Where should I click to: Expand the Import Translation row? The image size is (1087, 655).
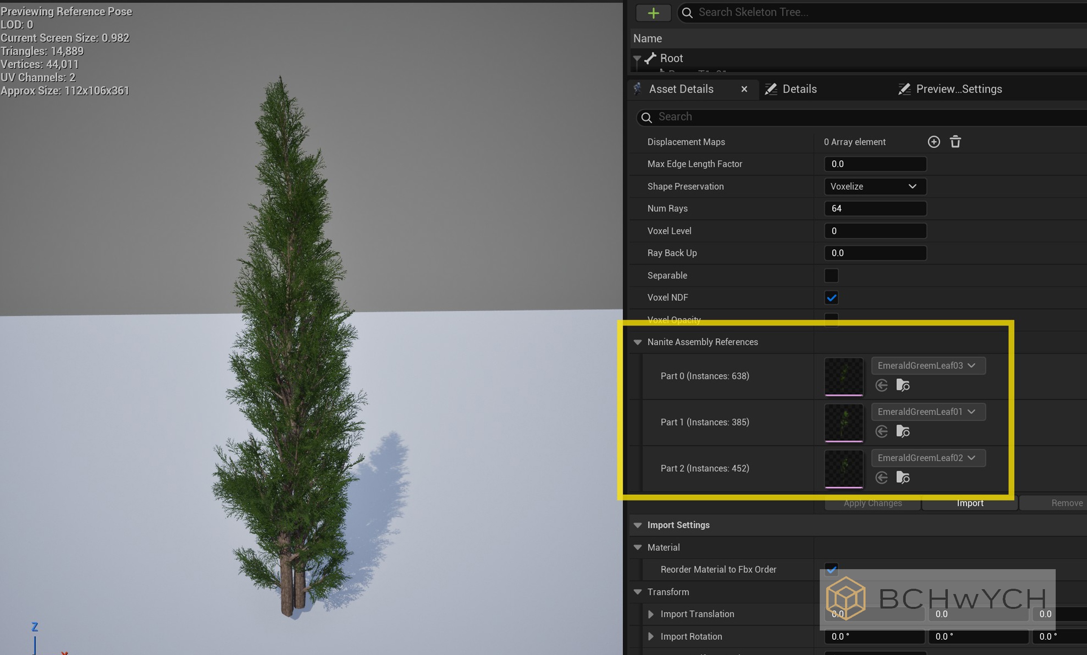tap(650, 614)
